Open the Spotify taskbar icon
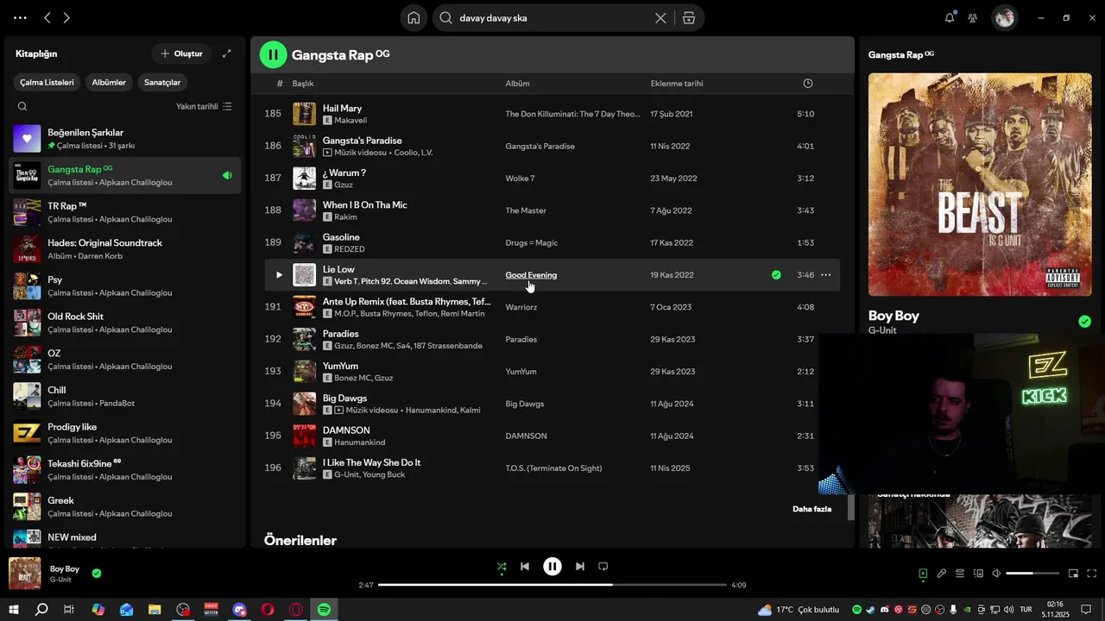Viewport: 1105px width, 621px height. 324,610
